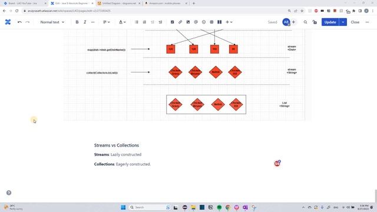377x212 pixels.
Task: Open the help question mark button
Action: (9, 193)
